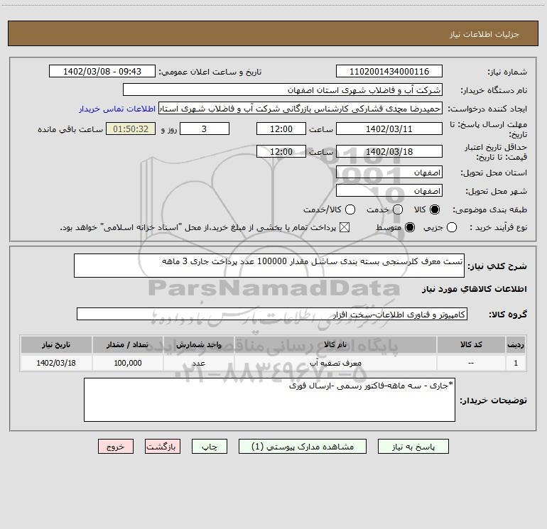The height and width of the screenshot is (529, 547).
Task: Select the کالا radio button
Action: point(435,209)
